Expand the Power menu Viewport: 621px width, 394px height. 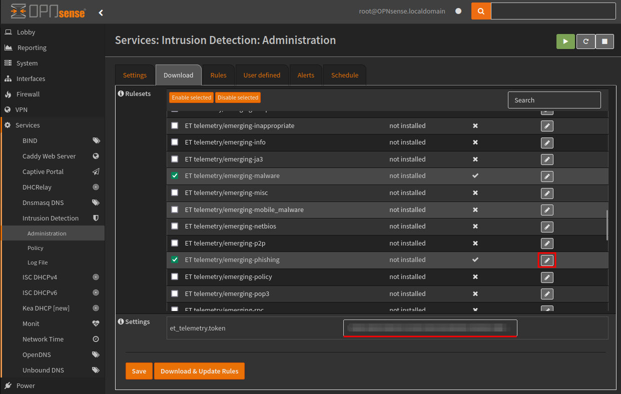(53, 385)
